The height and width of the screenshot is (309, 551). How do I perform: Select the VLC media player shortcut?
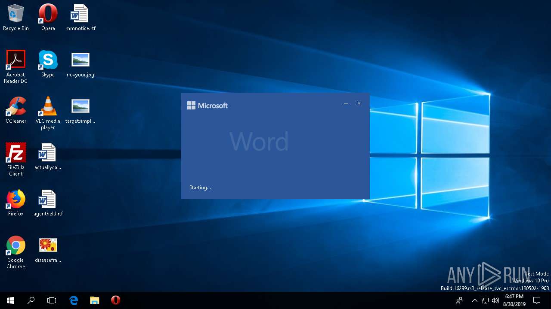(x=48, y=113)
